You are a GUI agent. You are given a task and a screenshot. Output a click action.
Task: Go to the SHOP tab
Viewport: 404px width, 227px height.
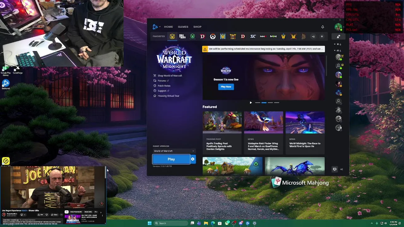197,27
